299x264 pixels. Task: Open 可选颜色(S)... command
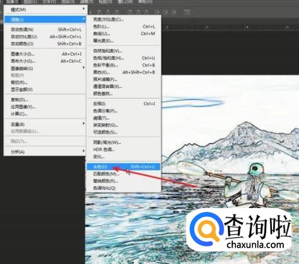coord(124,132)
